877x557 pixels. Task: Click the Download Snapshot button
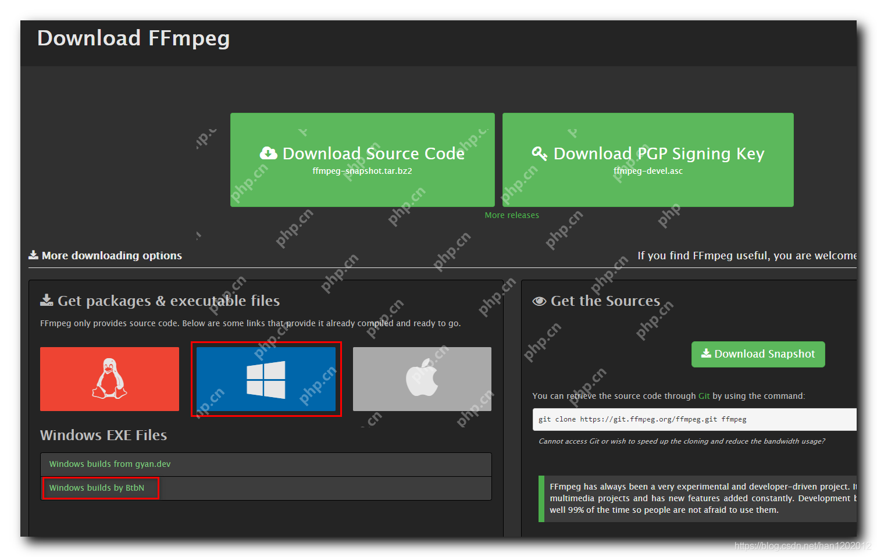(758, 354)
